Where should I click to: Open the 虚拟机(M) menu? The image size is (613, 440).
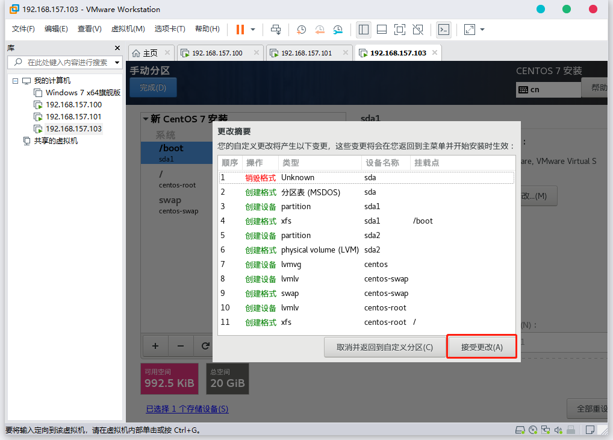[x=128, y=29]
